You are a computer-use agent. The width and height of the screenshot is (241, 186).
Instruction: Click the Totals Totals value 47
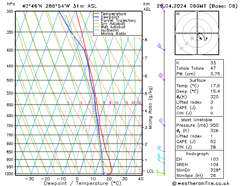tap(213, 68)
